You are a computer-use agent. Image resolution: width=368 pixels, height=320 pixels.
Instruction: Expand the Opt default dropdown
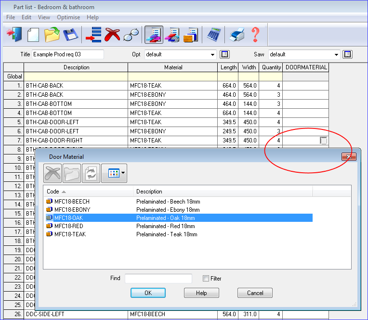212,54
